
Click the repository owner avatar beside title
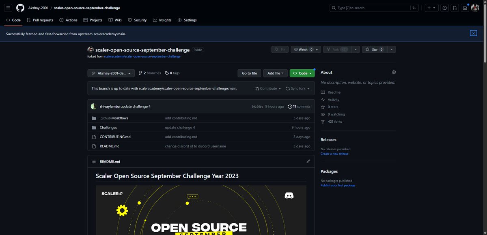(x=91, y=49)
